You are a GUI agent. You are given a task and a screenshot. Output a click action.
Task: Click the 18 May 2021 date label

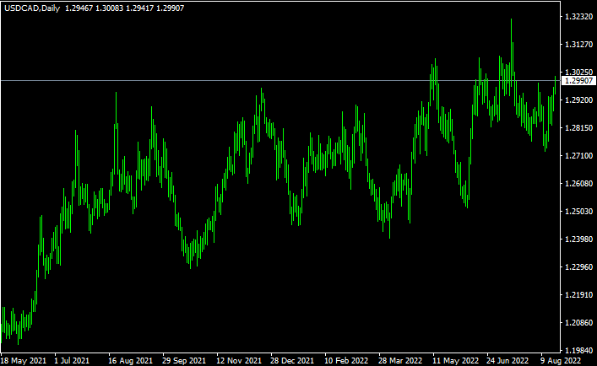point(24,360)
